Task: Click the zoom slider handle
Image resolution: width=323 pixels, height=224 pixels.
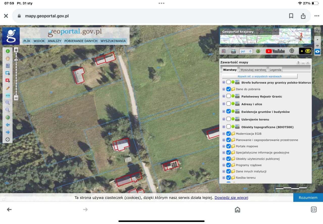Action: [x=16, y=60]
